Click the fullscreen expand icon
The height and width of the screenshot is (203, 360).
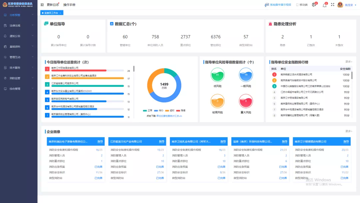[x=332, y=5]
